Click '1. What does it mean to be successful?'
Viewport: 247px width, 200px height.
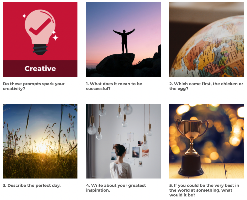[x=114, y=86]
